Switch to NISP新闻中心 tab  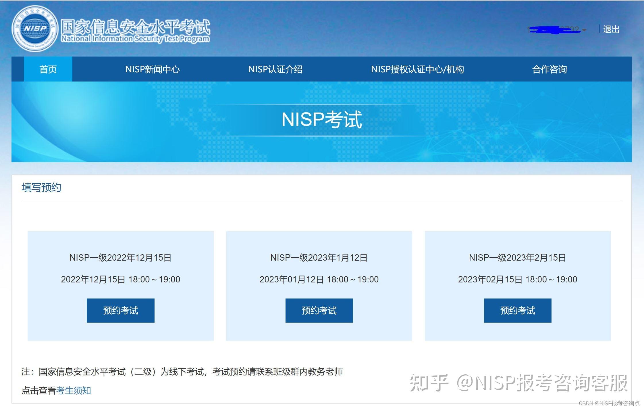pos(153,69)
